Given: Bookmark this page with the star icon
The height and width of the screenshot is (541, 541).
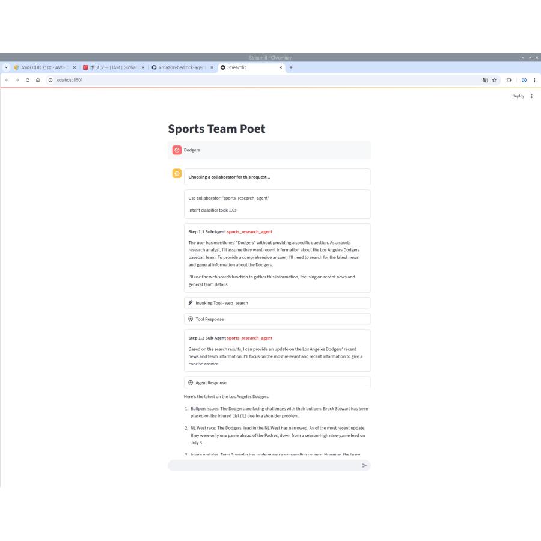Looking at the screenshot, I should coord(494,79).
